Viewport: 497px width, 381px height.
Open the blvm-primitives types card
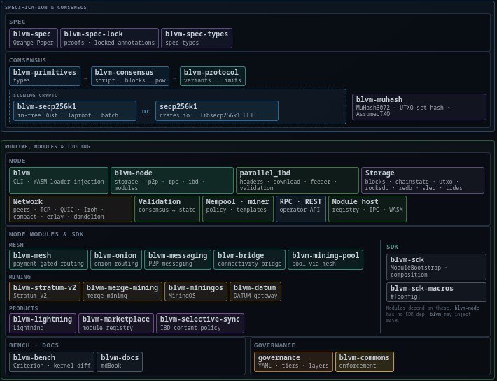tap(45, 76)
